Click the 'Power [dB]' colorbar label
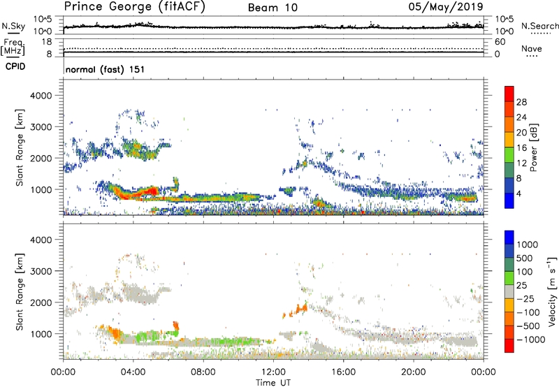Screen dimensions: 559x387 [x=534, y=147]
